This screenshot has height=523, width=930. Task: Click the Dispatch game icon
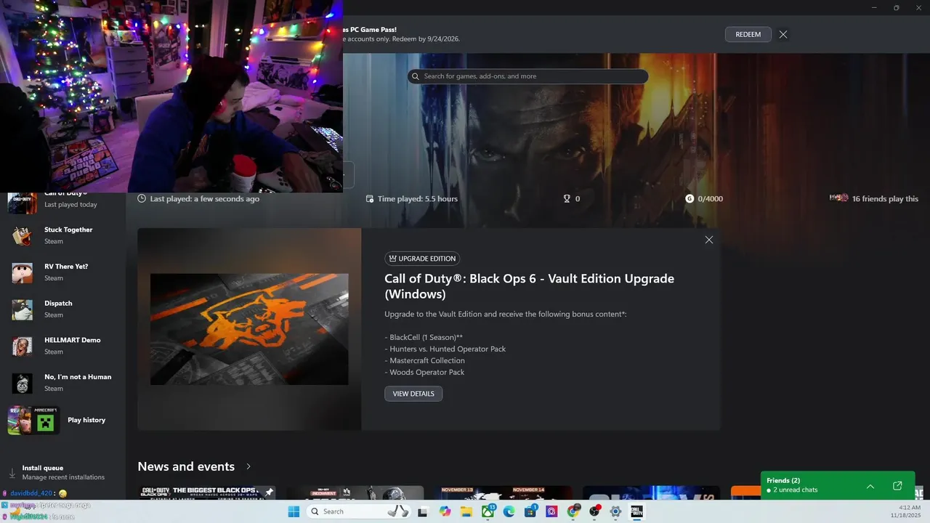22,309
